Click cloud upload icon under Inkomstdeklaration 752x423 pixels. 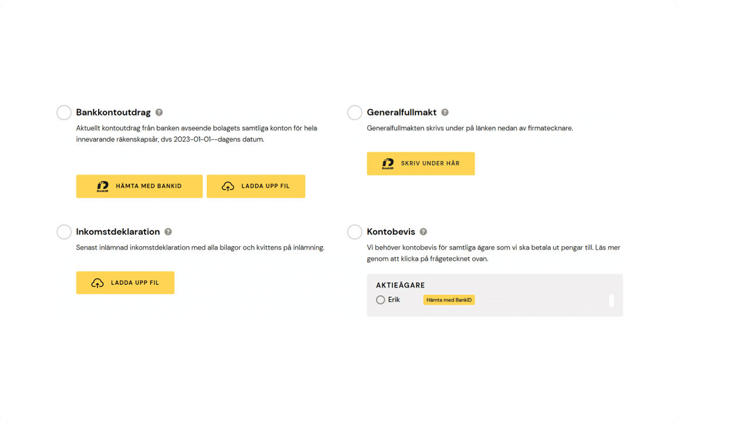click(x=98, y=283)
